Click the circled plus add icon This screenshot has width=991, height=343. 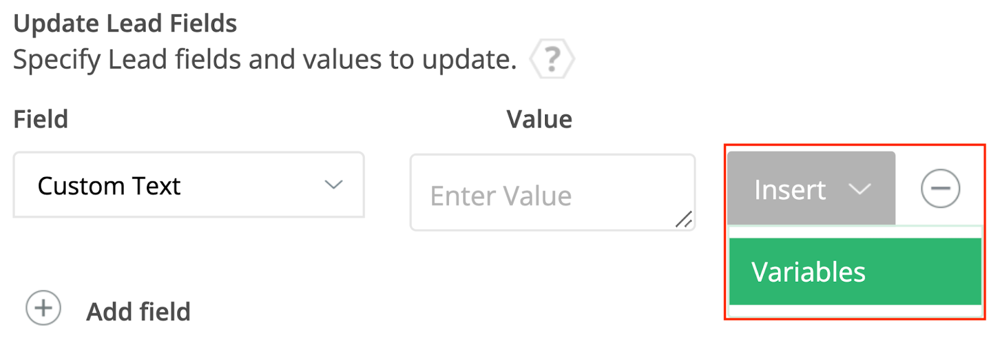(x=43, y=308)
